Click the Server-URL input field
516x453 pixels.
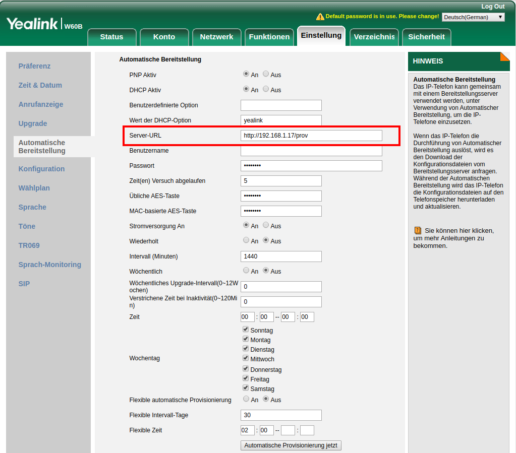pyautogui.click(x=311, y=135)
